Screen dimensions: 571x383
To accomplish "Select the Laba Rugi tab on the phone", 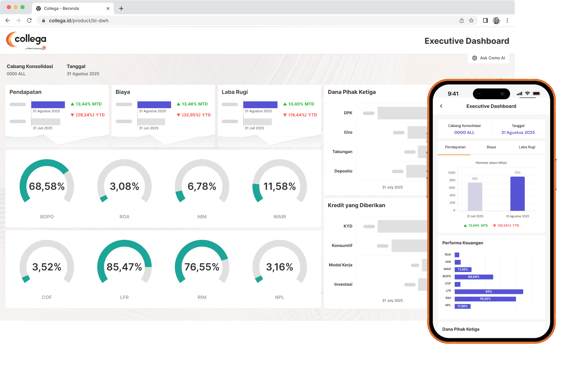I will 527,147.
